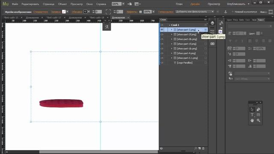Expand the shoe-part-2f.png layer item
This screenshot has width=274, height=154.
click(x=172, y=35)
